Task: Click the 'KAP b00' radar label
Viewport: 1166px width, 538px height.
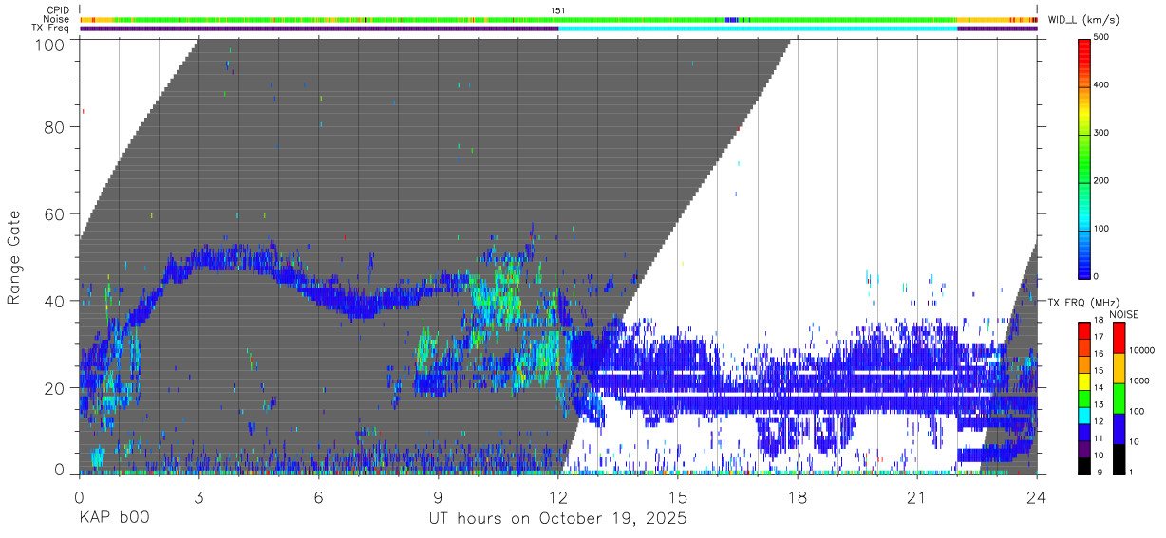Action: pyautogui.click(x=113, y=519)
